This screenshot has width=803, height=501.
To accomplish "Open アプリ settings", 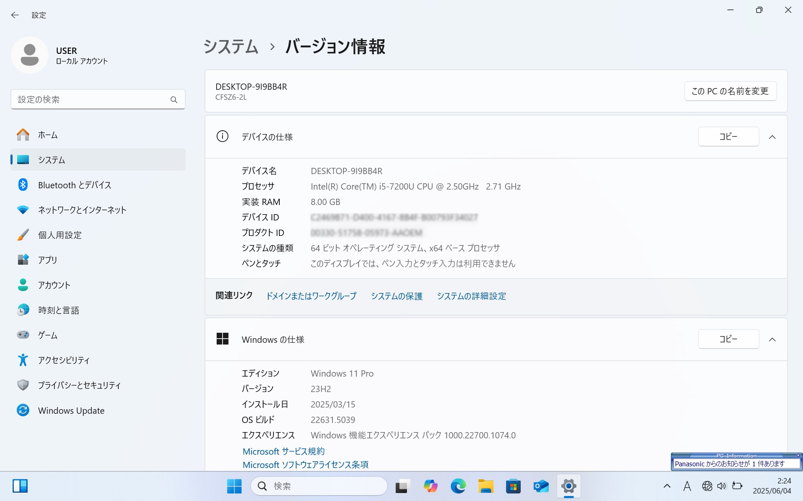I will [98, 260].
